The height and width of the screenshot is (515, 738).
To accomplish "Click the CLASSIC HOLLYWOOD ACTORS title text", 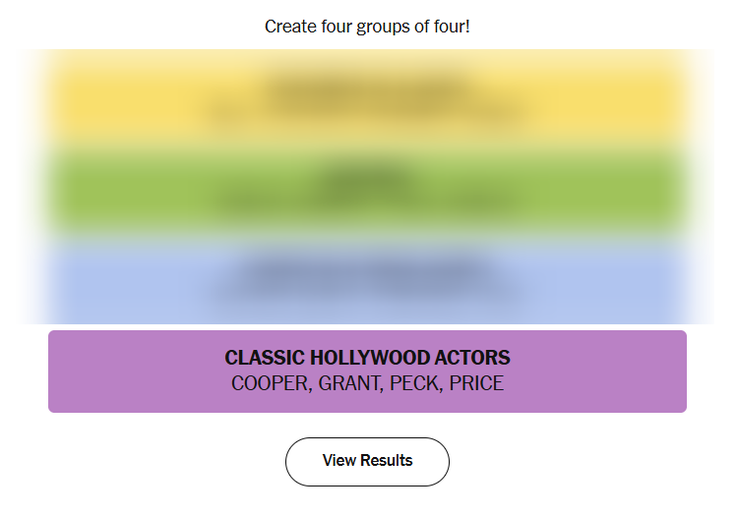I will [367, 358].
